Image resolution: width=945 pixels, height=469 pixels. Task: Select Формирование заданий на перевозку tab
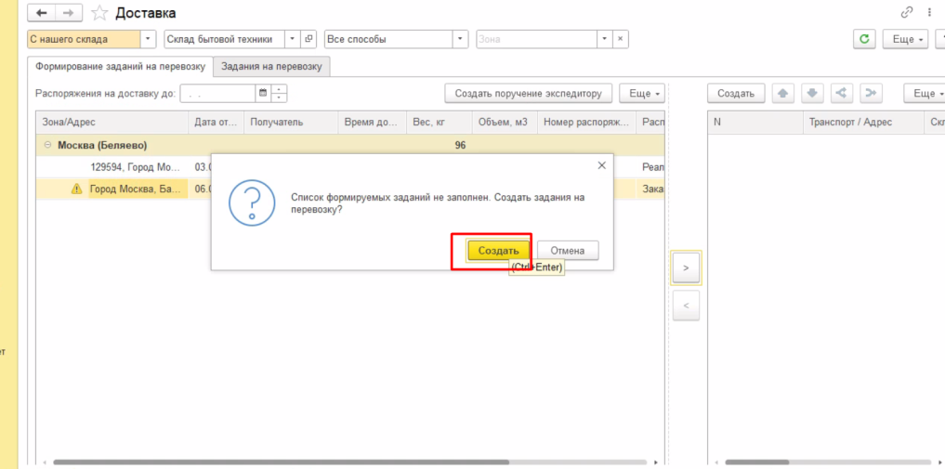120,67
